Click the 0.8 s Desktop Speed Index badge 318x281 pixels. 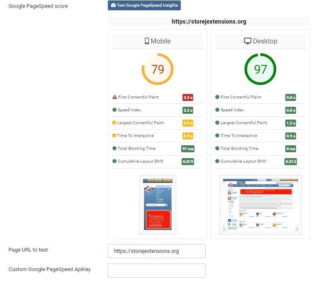pos(291,110)
